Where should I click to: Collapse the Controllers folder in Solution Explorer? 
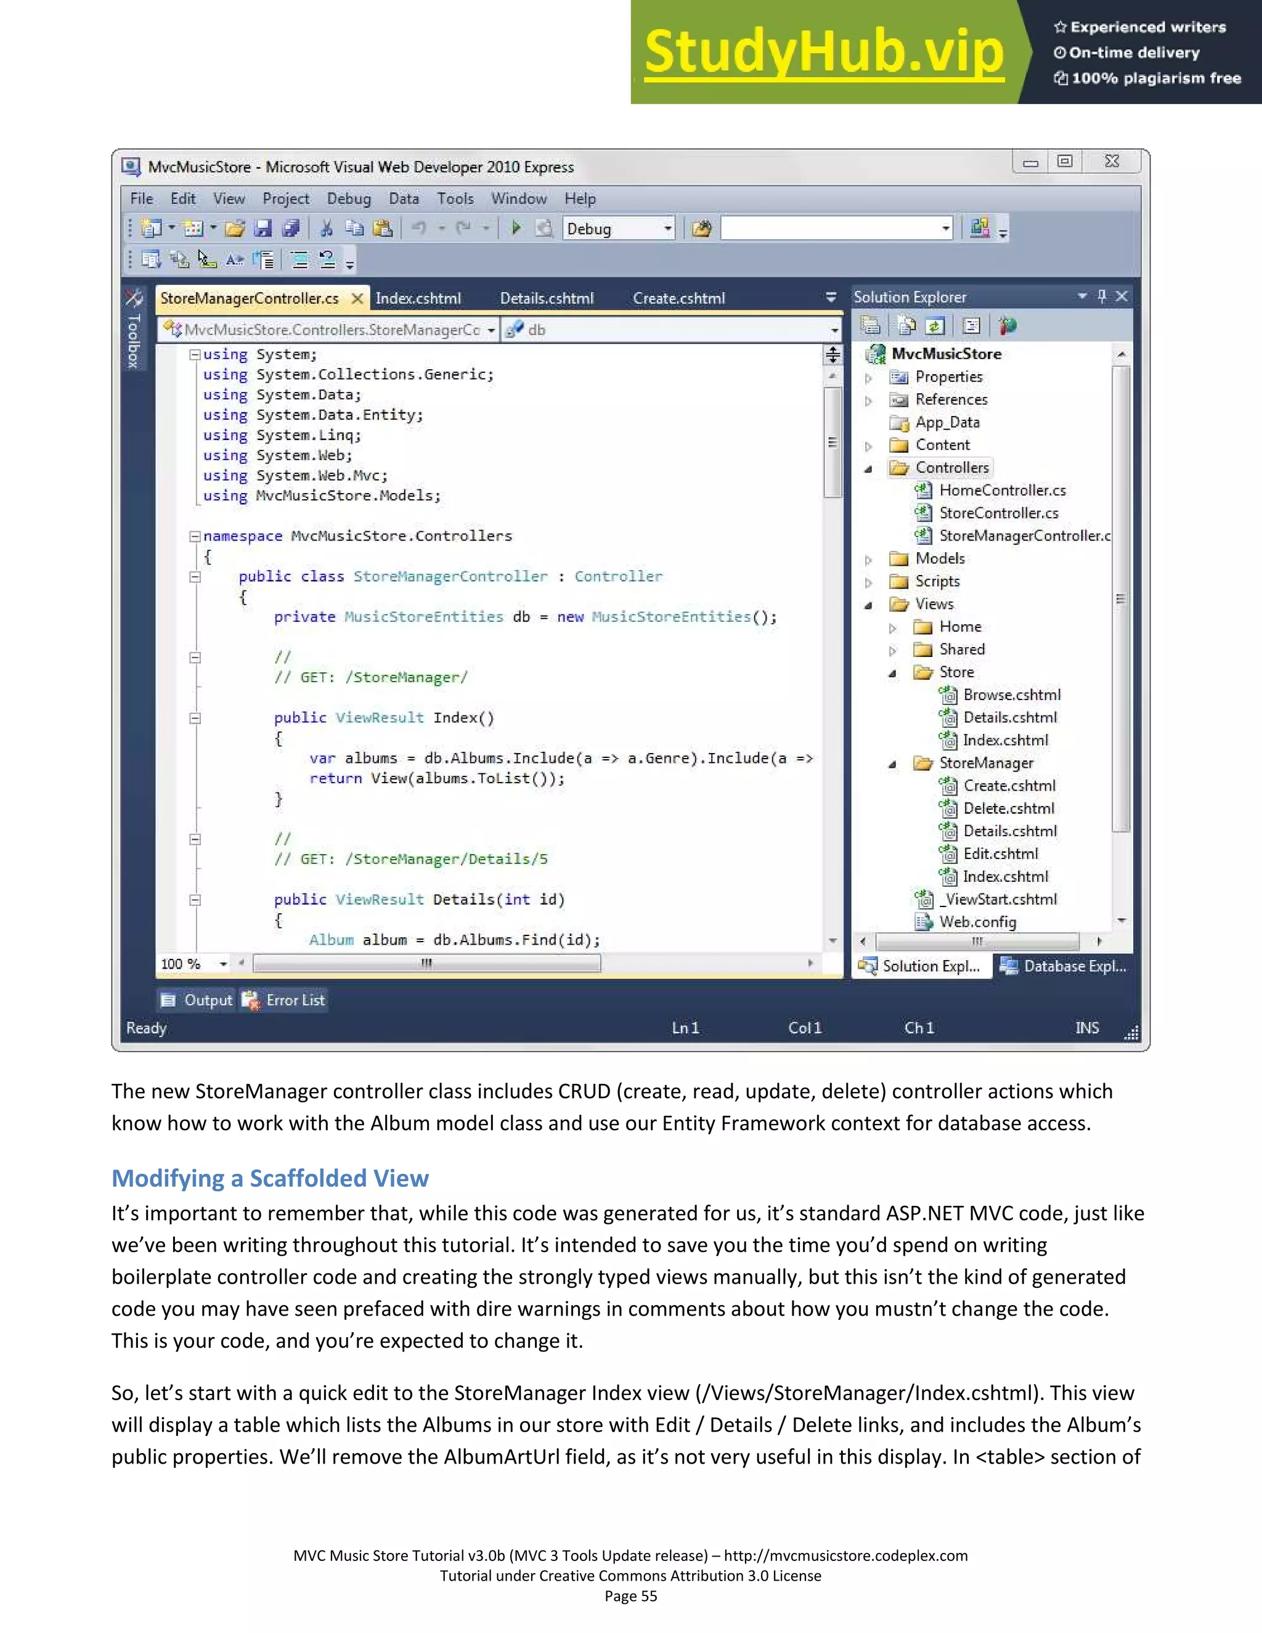click(x=868, y=470)
